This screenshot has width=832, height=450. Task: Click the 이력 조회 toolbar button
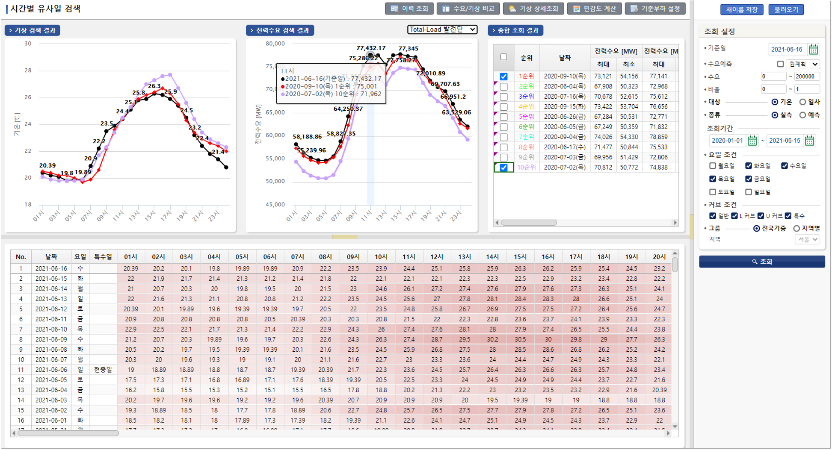(409, 9)
